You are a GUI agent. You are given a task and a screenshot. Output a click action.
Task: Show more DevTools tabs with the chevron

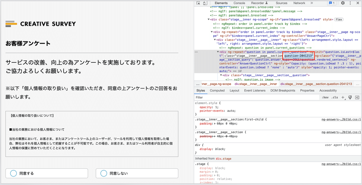point(312,3)
